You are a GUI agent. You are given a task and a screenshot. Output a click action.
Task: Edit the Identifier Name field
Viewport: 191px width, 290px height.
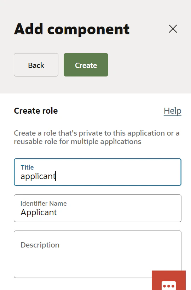[x=98, y=208]
